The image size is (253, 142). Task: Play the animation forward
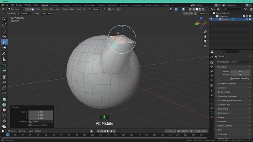pyautogui.click(x=108, y=131)
